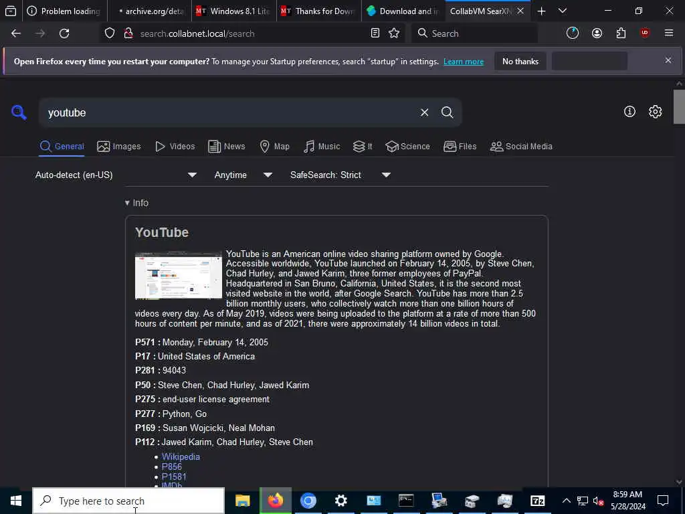Click taskbar Type here to search box
Viewport: 685px width, 514px height.
coord(129,501)
